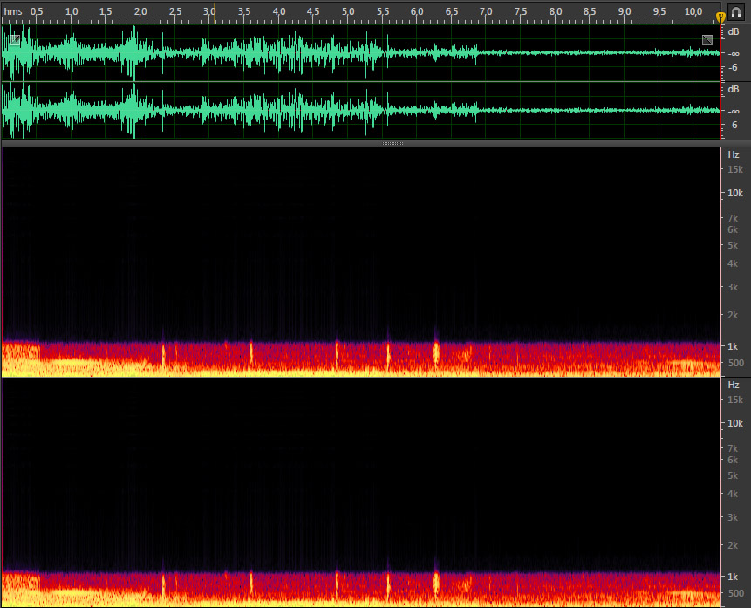Click the 15k mark on the left channel frequency scale
Viewport: 751px width, 608px height.
pyautogui.click(x=735, y=169)
